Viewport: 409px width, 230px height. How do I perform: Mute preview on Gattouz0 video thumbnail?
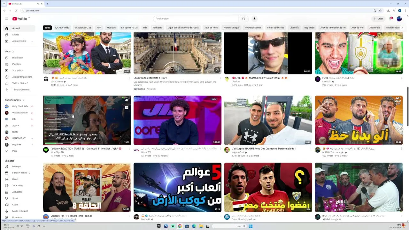(127, 100)
